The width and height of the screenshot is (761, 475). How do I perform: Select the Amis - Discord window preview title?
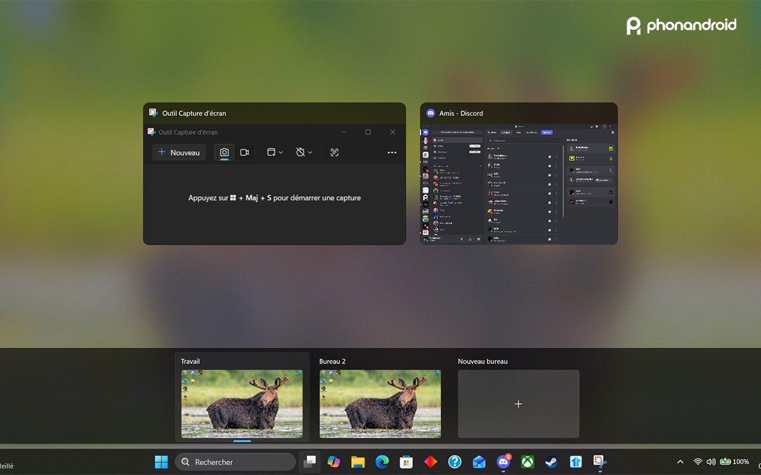click(x=461, y=113)
